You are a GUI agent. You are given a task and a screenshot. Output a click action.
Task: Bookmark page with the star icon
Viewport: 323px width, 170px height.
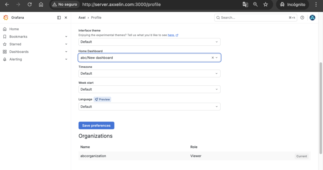(266, 4)
